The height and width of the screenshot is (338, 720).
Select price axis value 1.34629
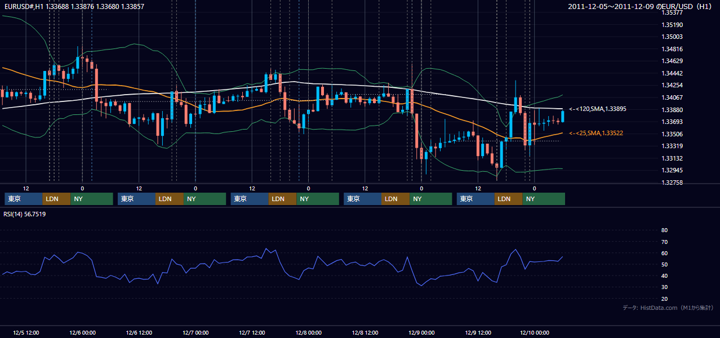coord(672,61)
